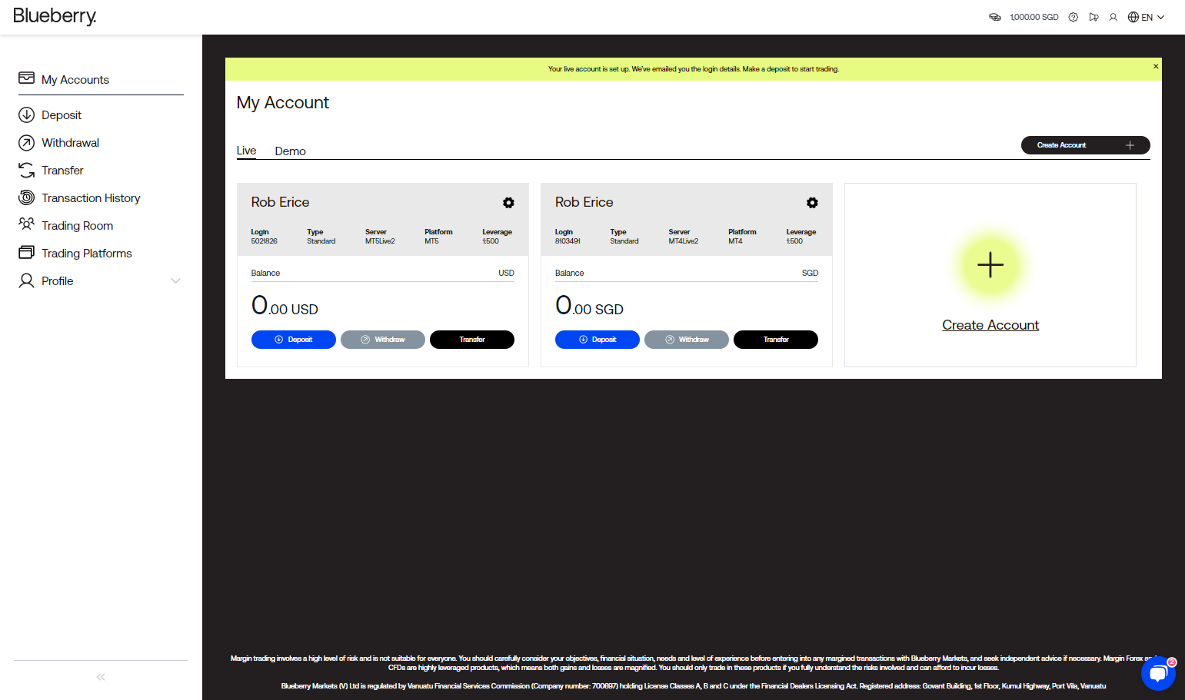Viewport: 1185px width, 700px height.
Task: Withdraw from the USD account
Action: [x=383, y=340]
